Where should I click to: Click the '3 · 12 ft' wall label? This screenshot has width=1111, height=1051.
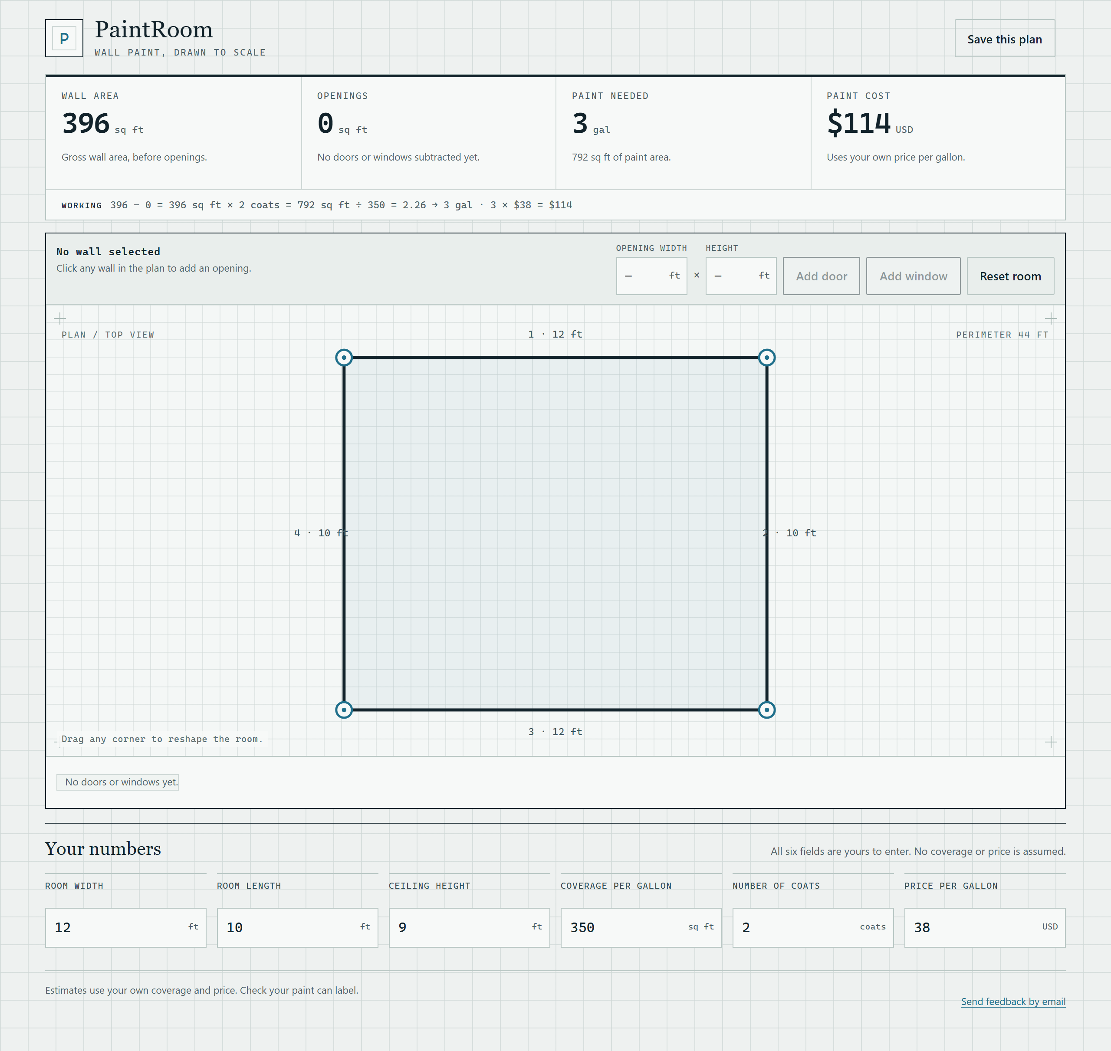(555, 732)
